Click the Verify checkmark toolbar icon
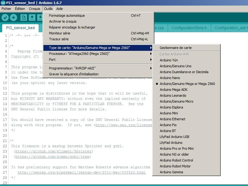 click(x=5, y=17)
